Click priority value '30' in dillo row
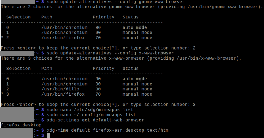The image size is (264, 138). (98, 89)
